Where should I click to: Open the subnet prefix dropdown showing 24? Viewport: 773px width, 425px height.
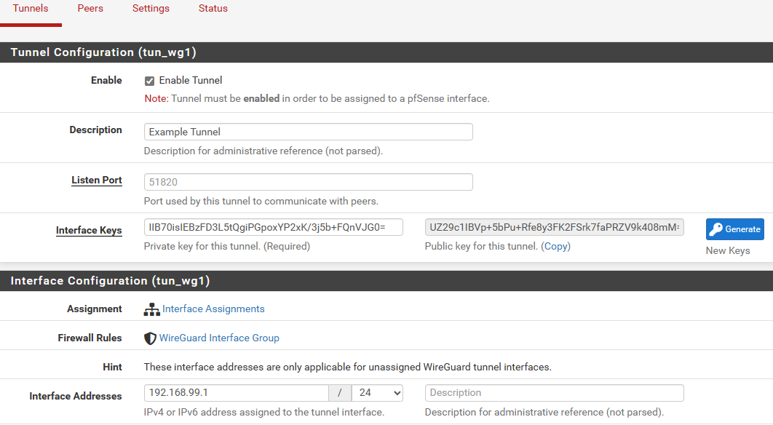[x=377, y=392]
